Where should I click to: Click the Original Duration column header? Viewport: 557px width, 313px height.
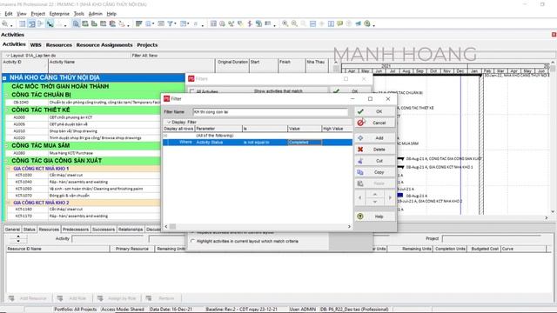[232, 62]
